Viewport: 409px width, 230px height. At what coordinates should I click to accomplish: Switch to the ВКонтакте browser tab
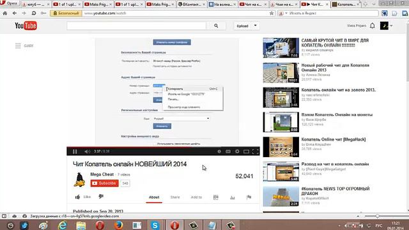192,4
